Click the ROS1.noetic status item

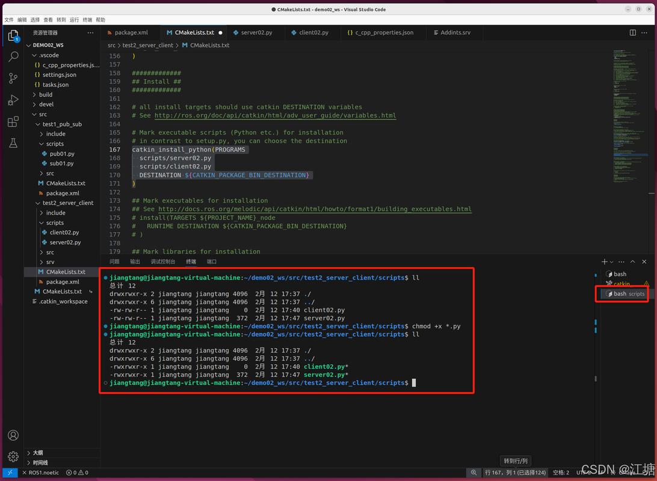pos(41,473)
